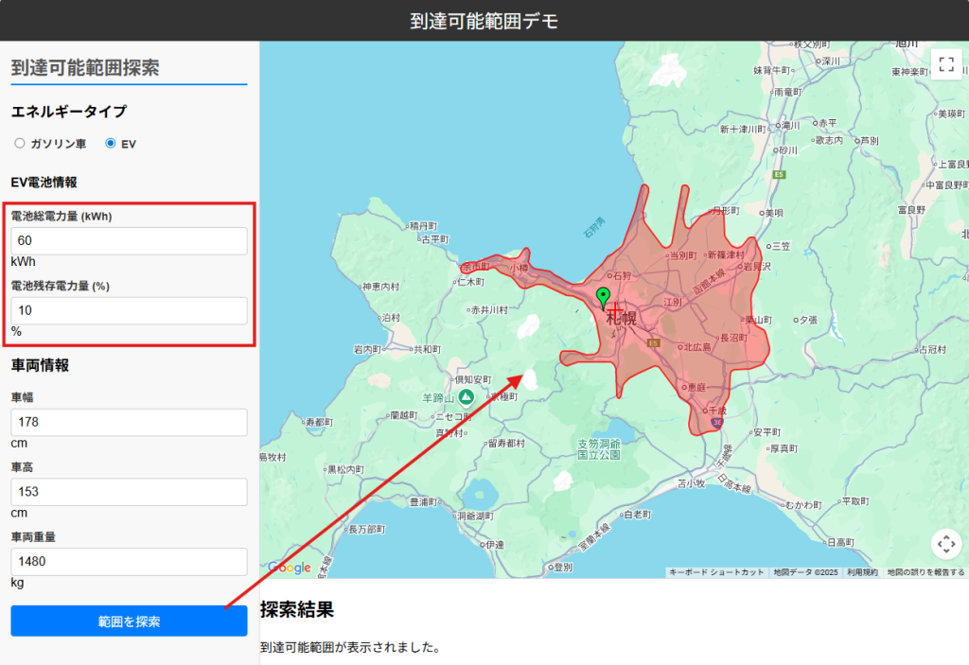Click the 小樽 label on map
969x665 pixels.
520,269
